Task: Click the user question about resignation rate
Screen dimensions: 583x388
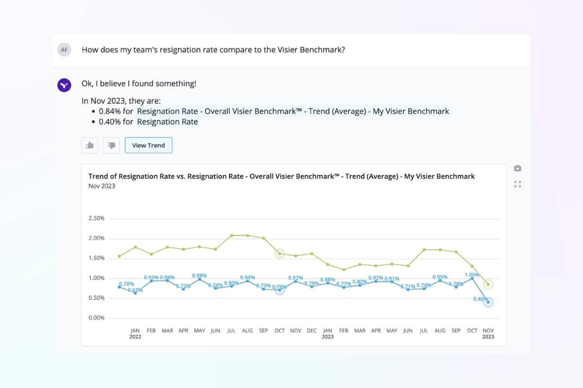Action: (213, 49)
